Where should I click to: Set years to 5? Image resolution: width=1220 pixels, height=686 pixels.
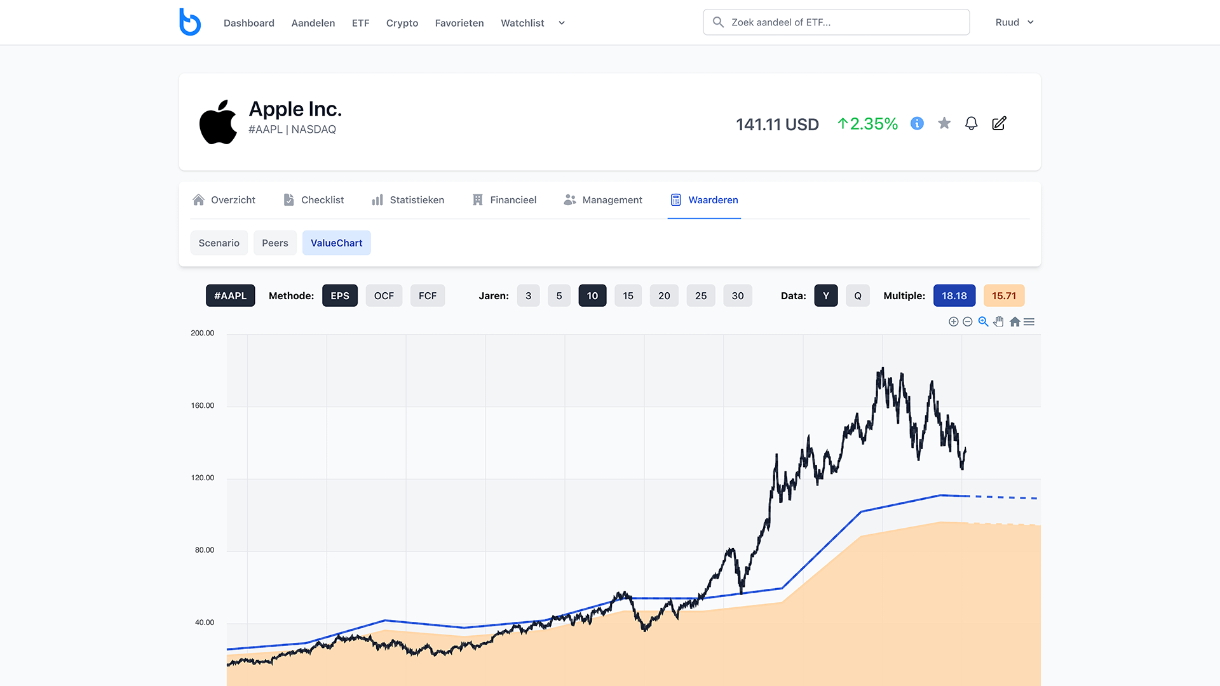[559, 295]
